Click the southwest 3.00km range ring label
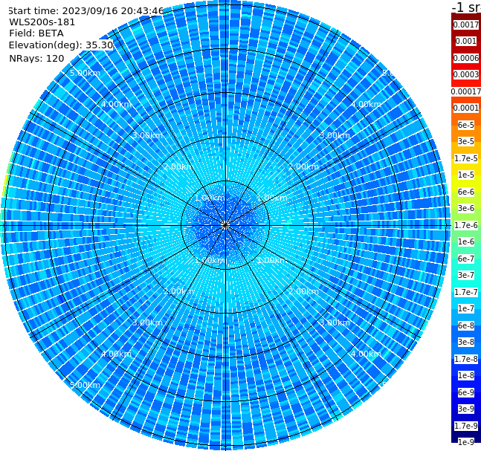Screen dimensions: 481x451 pos(147,322)
